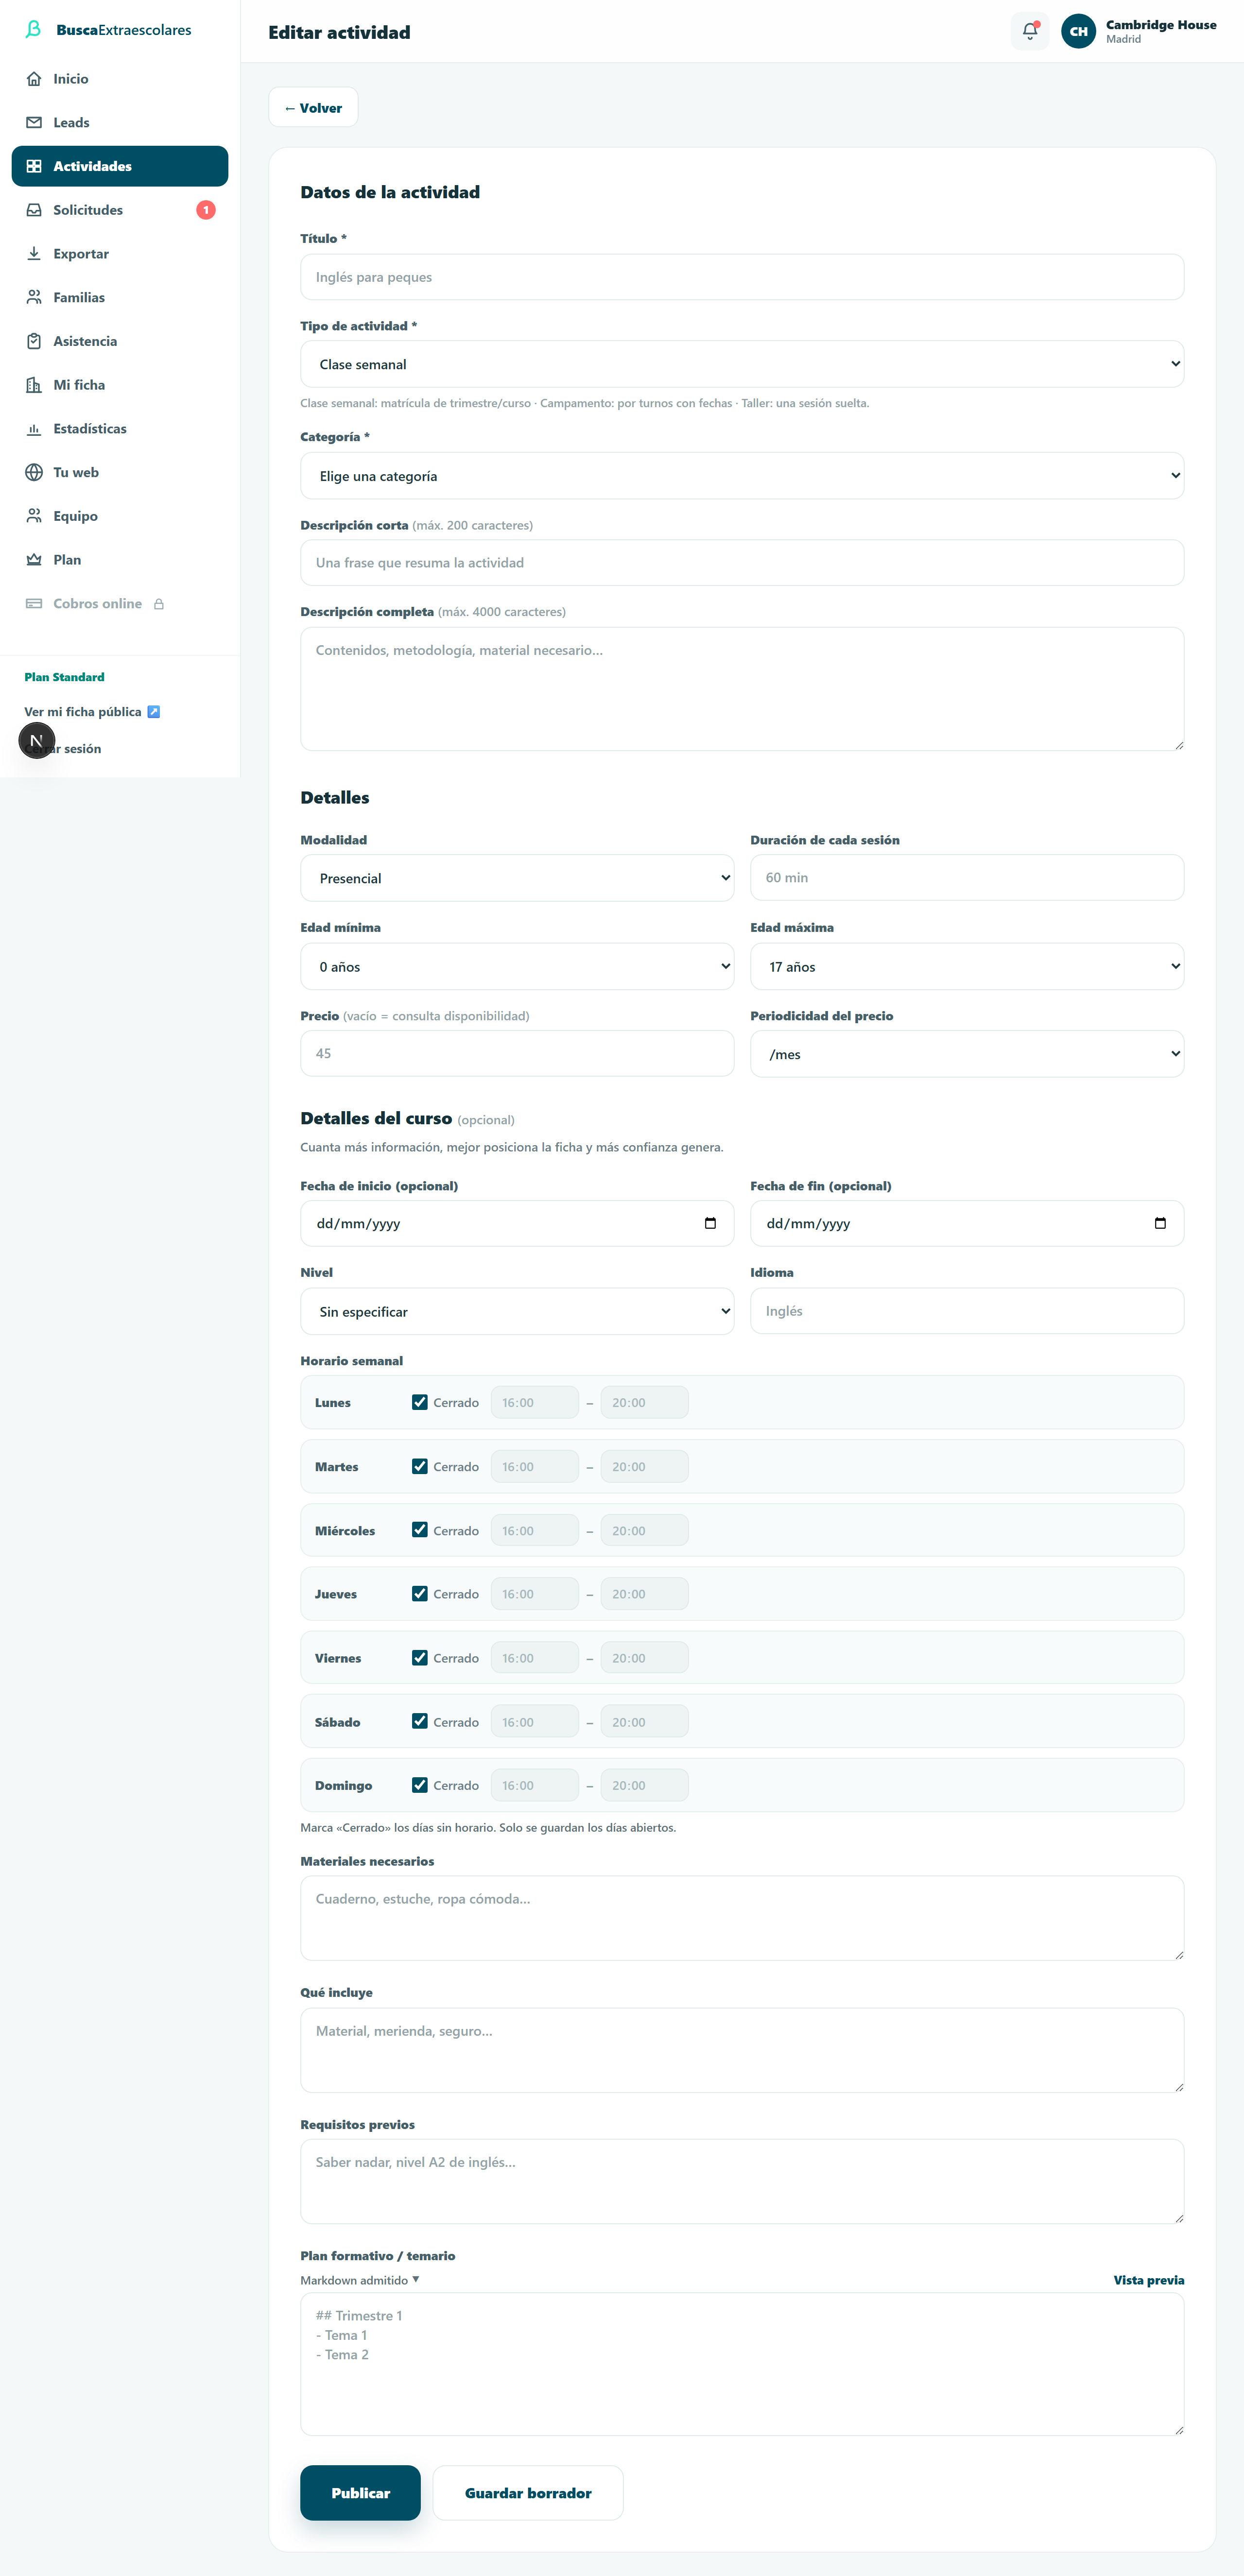Viewport: 1244px width, 2576px height.
Task: Click the round N badge in sidebar
Action: click(37, 741)
